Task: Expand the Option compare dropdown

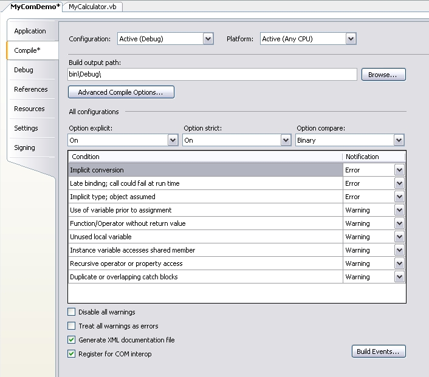Action: pyautogui.click(x=399, y=140)
